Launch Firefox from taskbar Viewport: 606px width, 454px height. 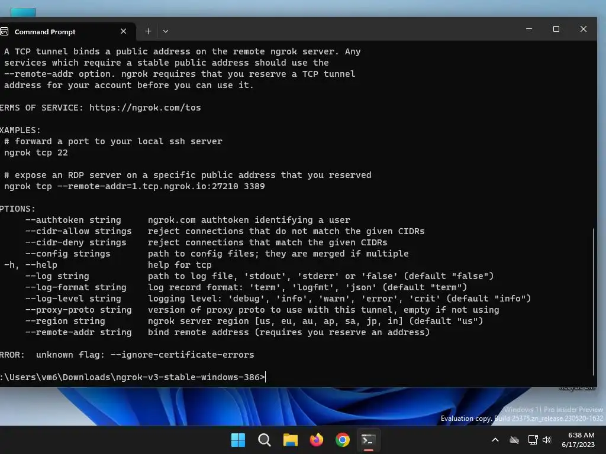317,440
